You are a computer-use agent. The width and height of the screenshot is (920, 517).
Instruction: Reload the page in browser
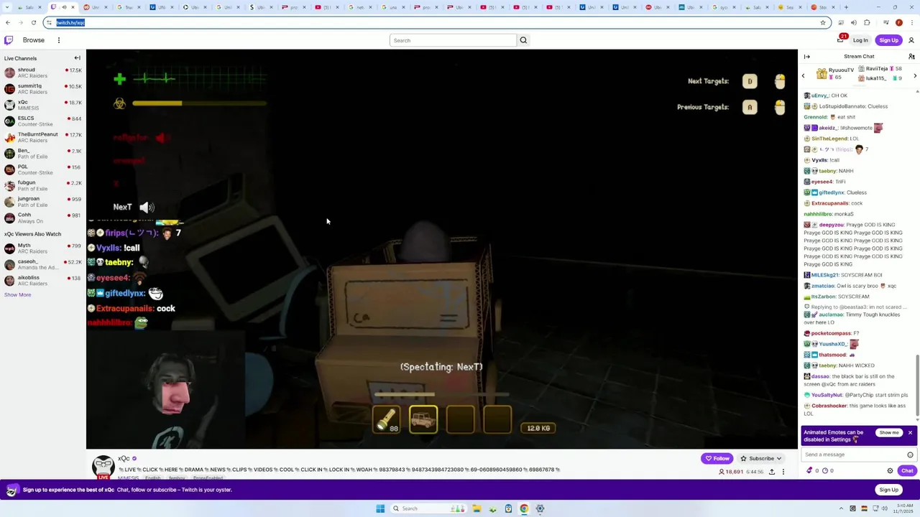(33, 22)
